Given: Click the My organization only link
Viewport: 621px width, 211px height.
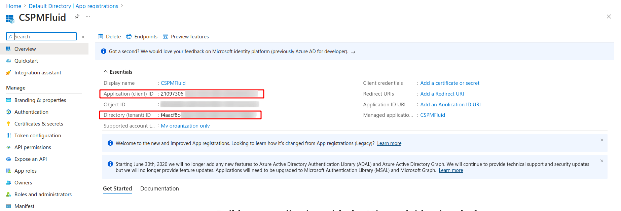Looking at the screenshot, I should (185, 126).
